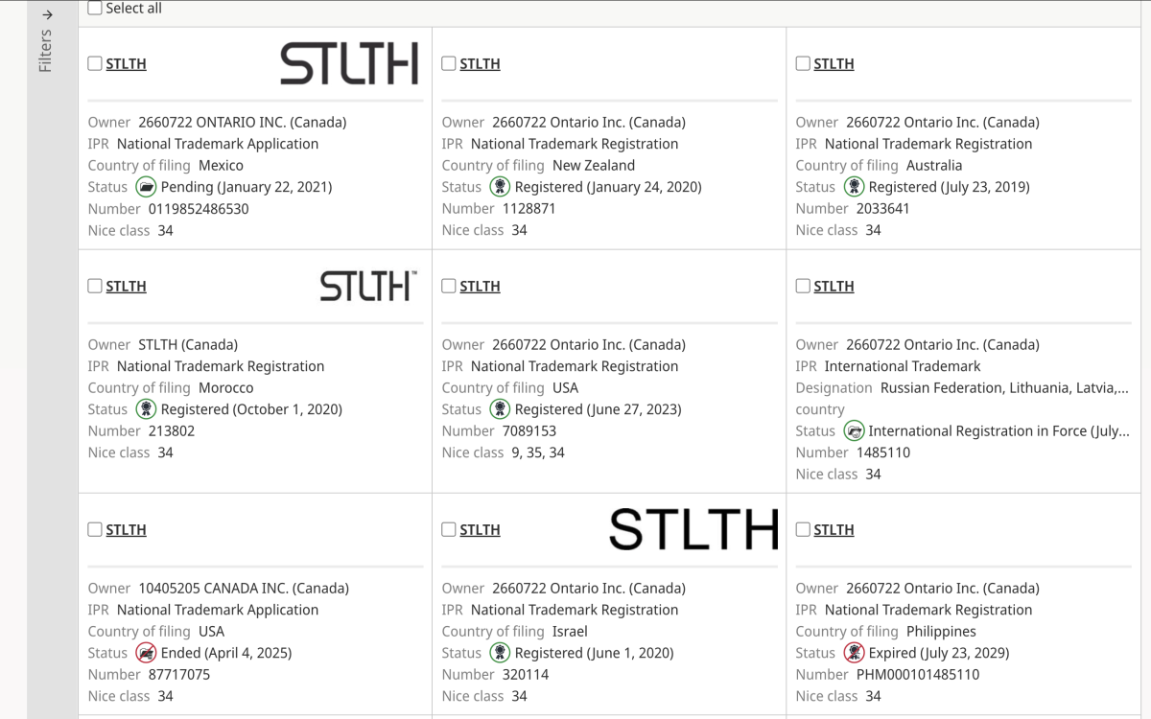Click the STLTH logo thumbnail for Mexico
Image resolution: width=1151 pixels, height=719 pixels.
(349, 63)
